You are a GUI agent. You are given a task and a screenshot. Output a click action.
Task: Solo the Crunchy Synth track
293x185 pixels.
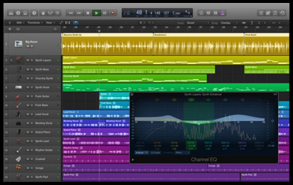(32, 78)
